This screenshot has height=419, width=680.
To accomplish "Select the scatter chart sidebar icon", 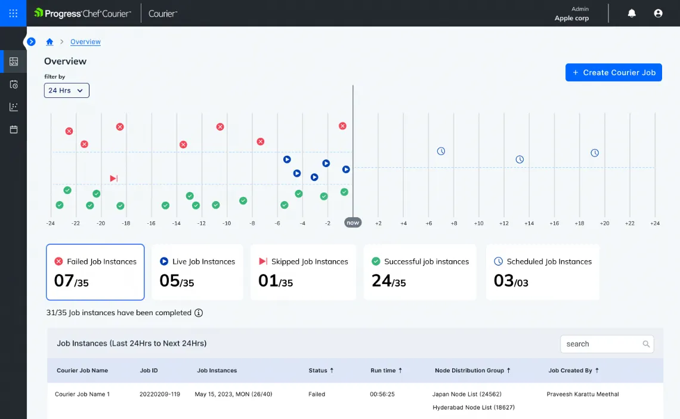I will [13, 107].
